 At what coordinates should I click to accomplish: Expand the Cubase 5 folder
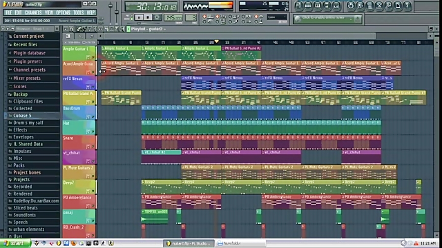coord(22,116)
